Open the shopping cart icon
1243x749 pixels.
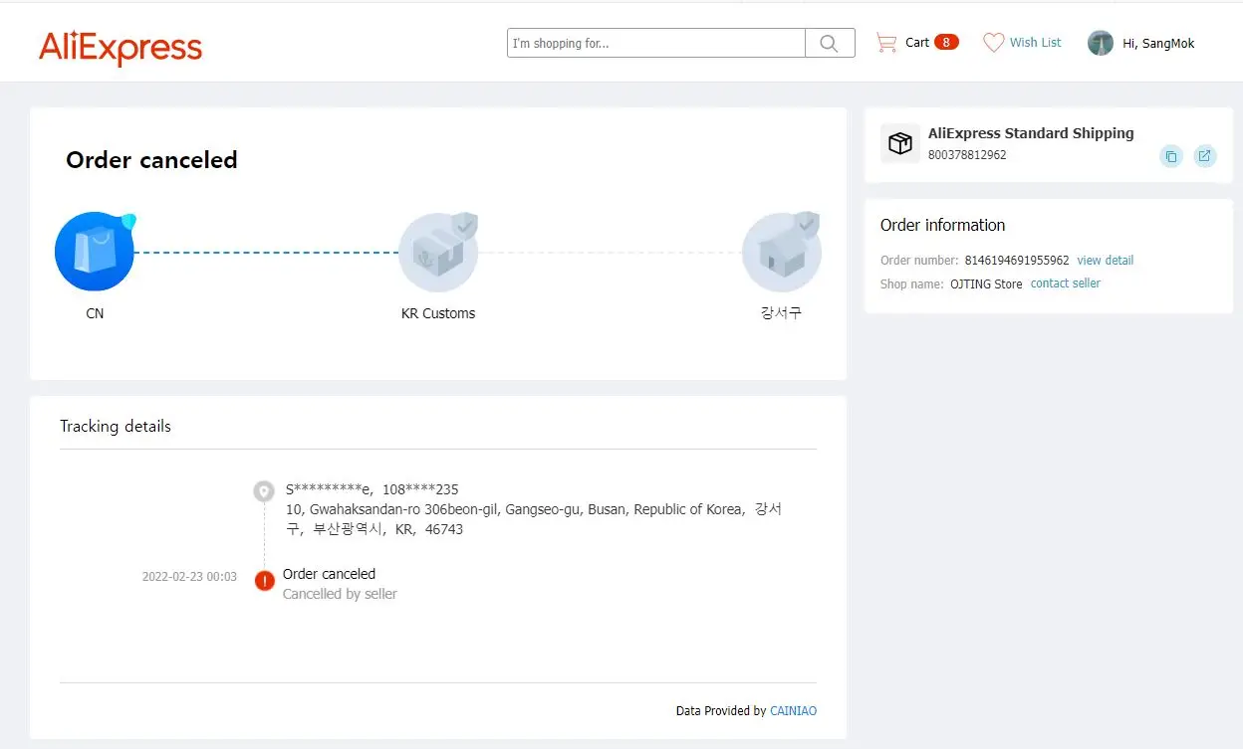pyautogui.click(x=886, y=43)
